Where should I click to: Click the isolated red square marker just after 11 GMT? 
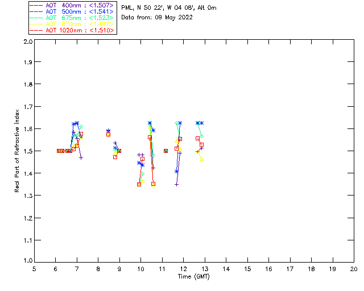(166, 151)
